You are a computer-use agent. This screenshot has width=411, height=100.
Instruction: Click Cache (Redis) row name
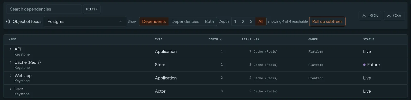27,62
